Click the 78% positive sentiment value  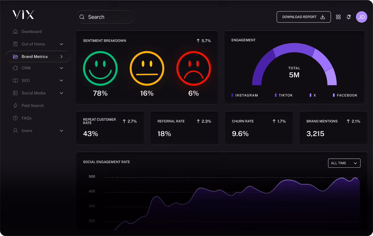click(100, 93)
